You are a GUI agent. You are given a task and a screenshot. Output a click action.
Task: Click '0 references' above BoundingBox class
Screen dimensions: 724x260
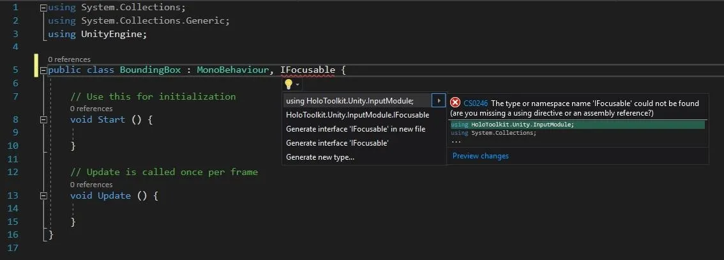pos(69,59)
